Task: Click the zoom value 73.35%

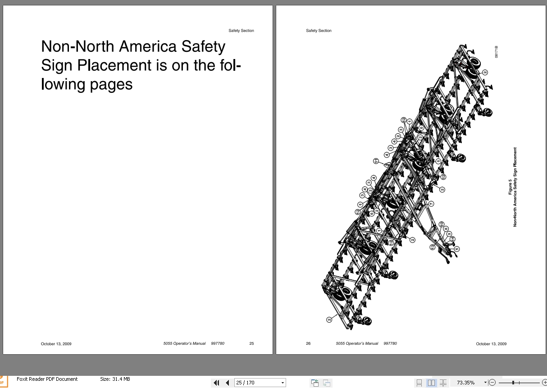Action: coord(465,383)
